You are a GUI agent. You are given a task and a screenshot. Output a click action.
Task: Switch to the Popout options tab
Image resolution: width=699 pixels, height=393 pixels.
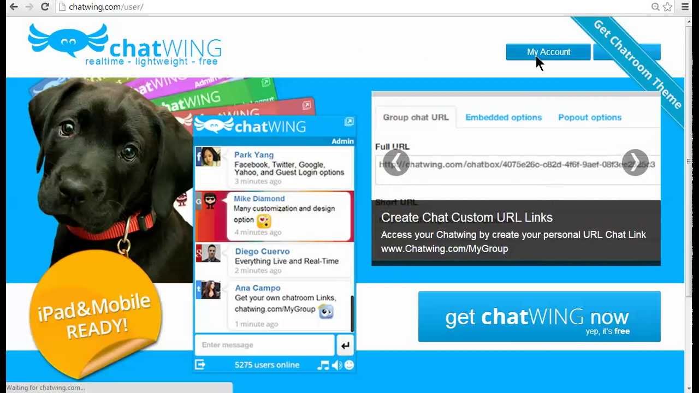590,117
